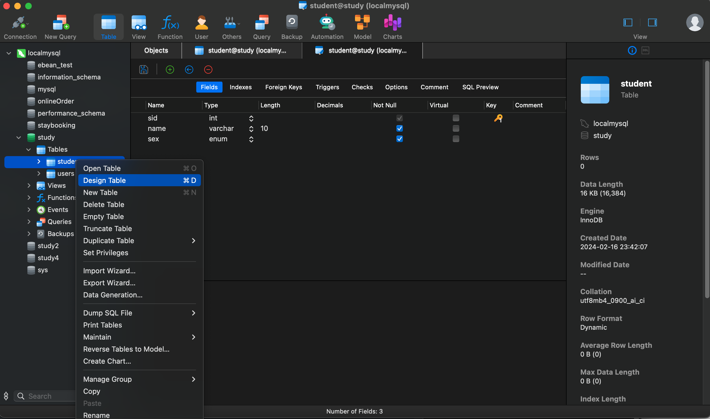The height and width of the screenshot is (419, 710).
Task: Remove selected field with minus button
Action: 208,70
